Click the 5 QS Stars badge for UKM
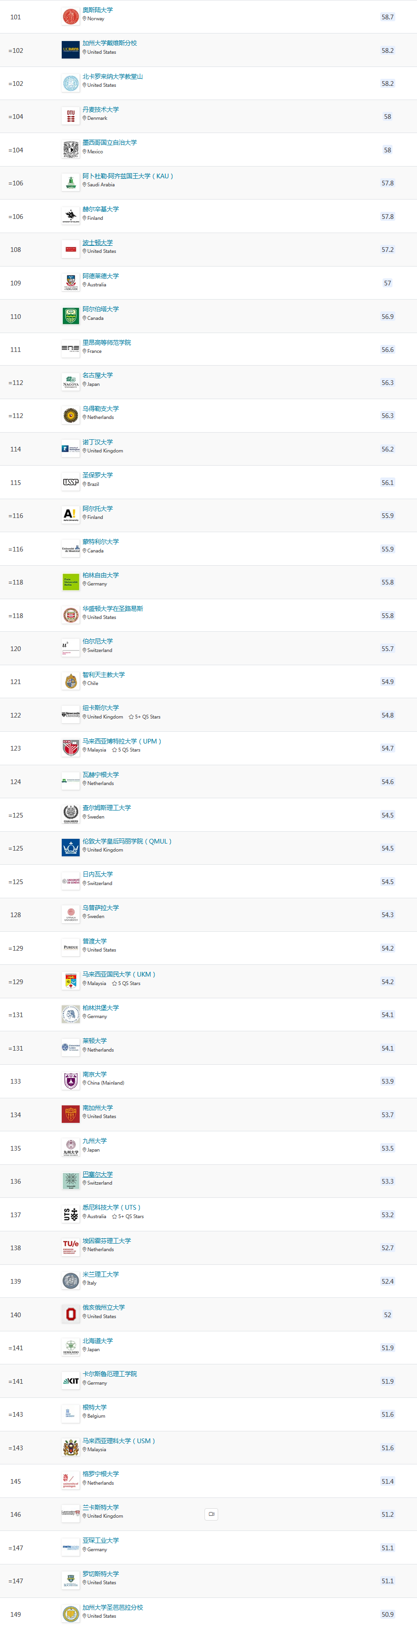417x1630 pixels. (126, 983)
